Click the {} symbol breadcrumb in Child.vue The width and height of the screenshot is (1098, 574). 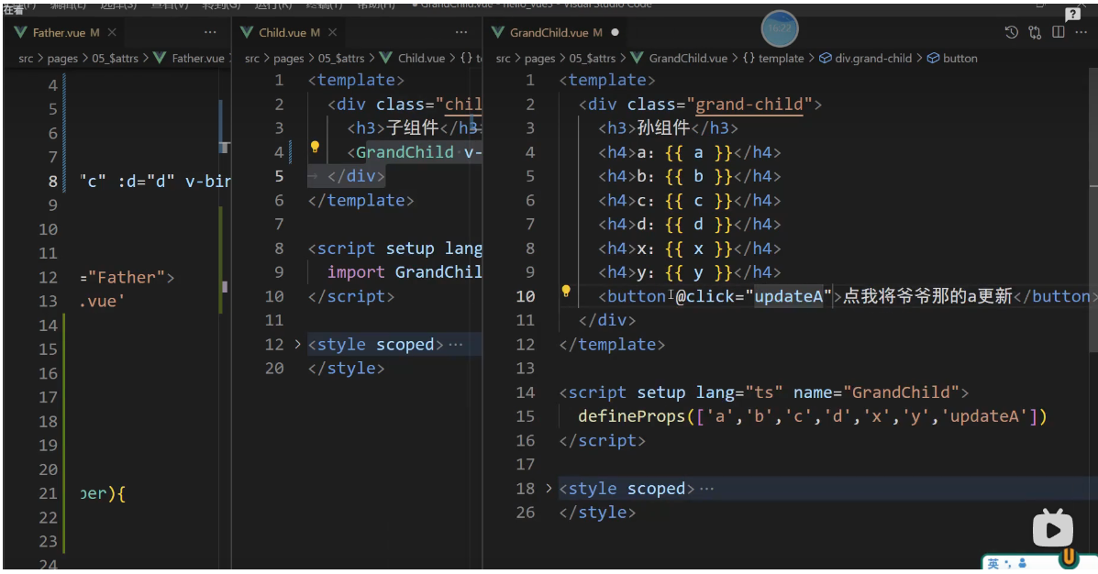coord(466,59)
